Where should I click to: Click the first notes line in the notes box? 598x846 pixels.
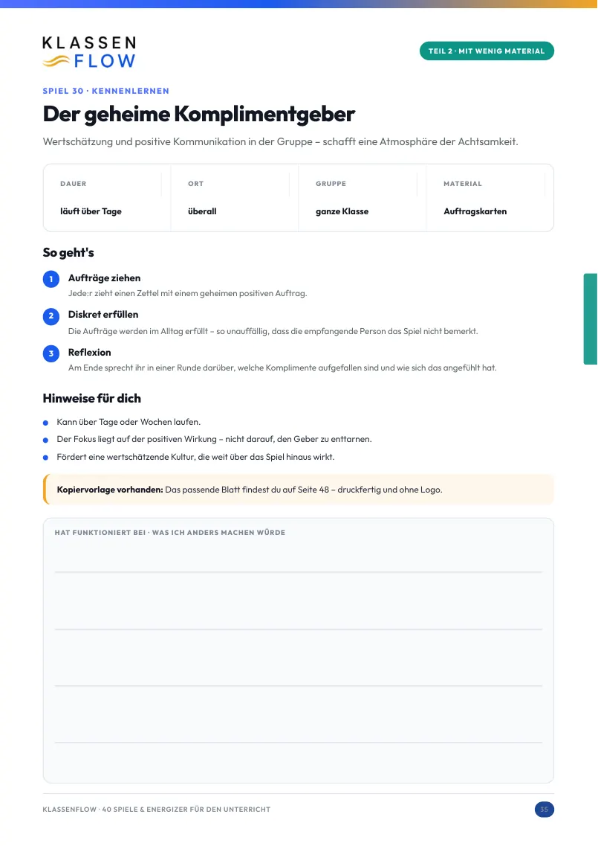tap(299, 571)
